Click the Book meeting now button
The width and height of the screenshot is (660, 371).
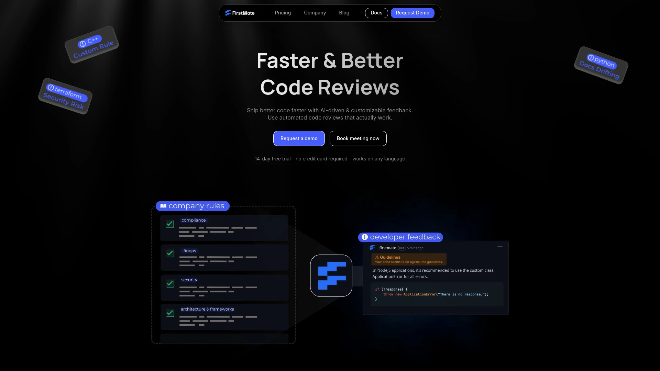click(x=357, y=138)
